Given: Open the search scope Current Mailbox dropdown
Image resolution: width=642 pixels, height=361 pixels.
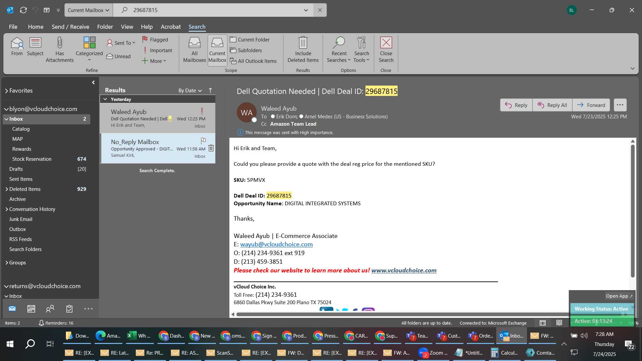Looking at the screenshot, I should click(89, 10).
